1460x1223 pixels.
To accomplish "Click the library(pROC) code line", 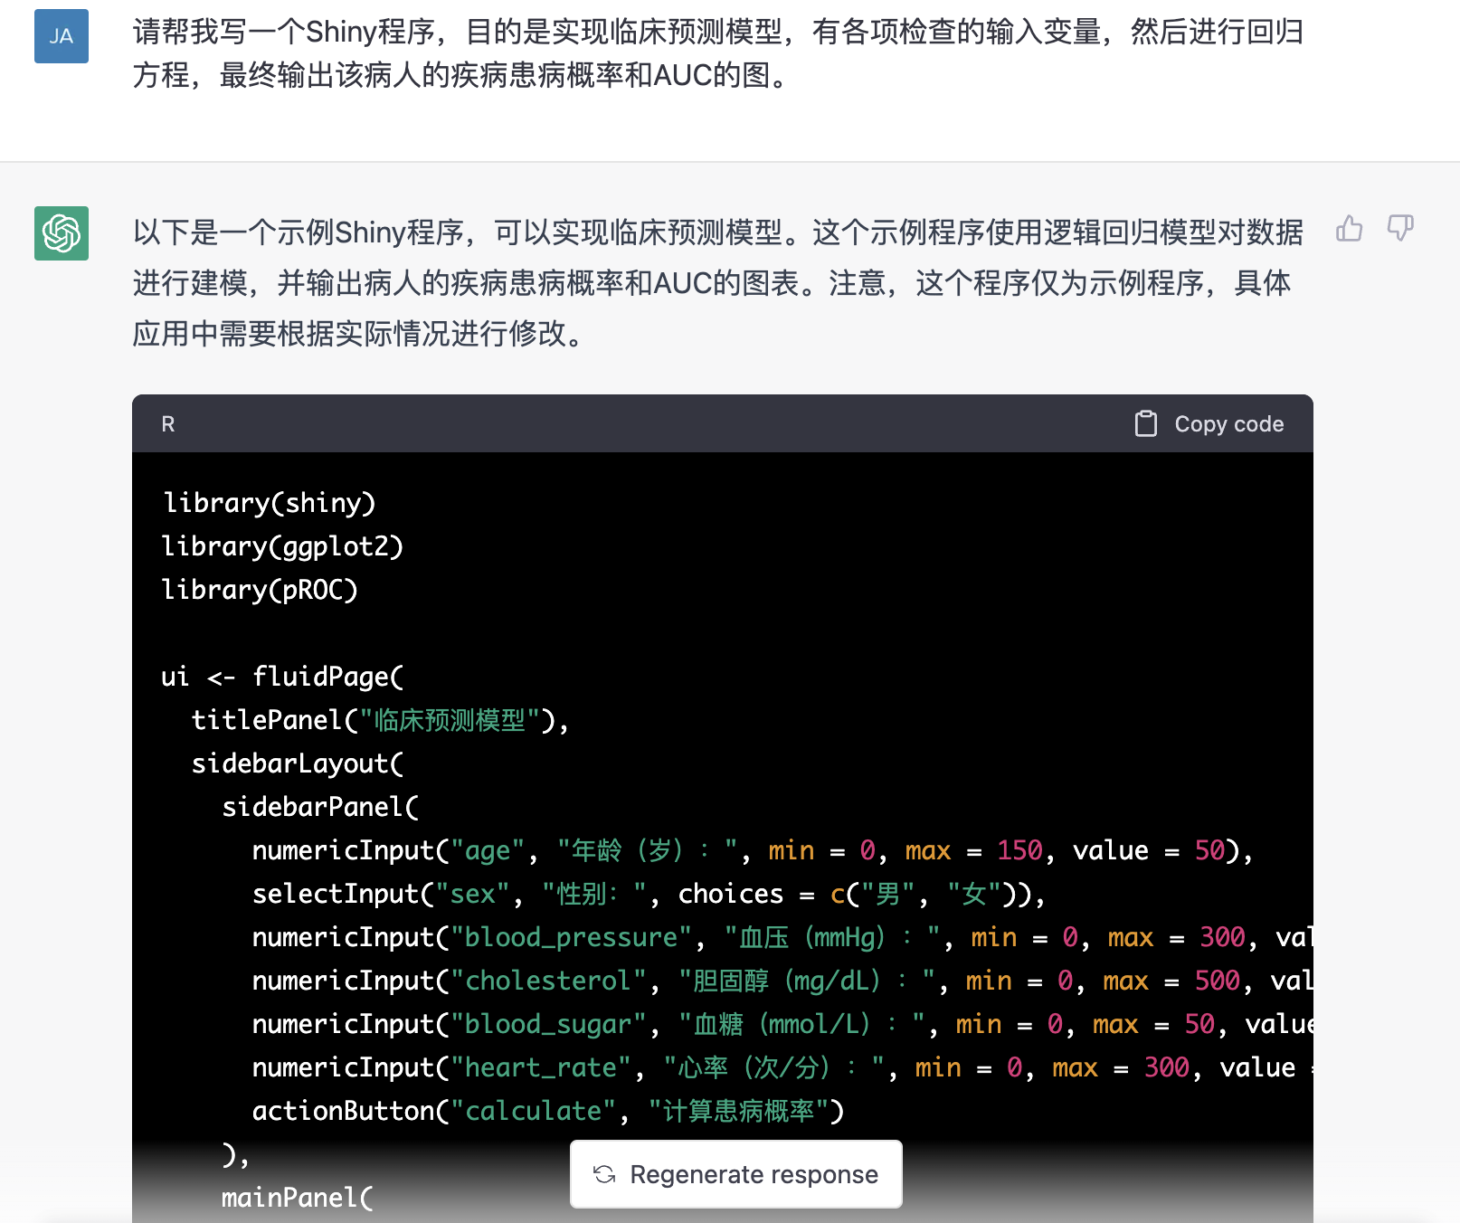I will coord(260,590).
